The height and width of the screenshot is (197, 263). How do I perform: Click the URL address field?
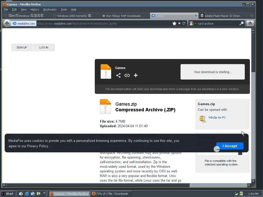tap(104, 23)
